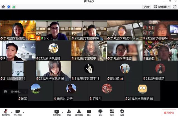This screenshot has width=178, height=116.
Task: Open 设置 settings gear
Action: click(122, 112)
